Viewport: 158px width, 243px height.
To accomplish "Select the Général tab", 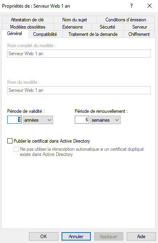I will [15, 33].
